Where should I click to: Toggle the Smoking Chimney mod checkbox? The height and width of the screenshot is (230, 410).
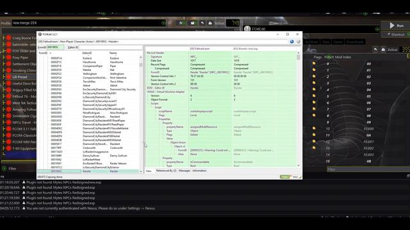(8, 70)
